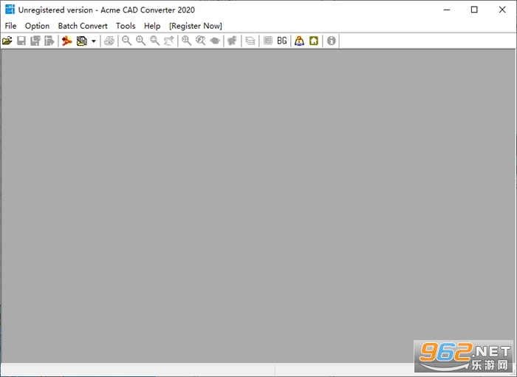Maximize the Acme CAD Converter window
The width and height of the screenshot is (517, 377).
474,10
